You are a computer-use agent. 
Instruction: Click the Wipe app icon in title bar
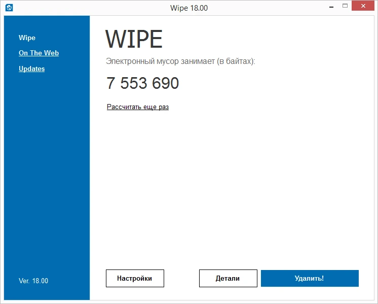tap(9, 8)
